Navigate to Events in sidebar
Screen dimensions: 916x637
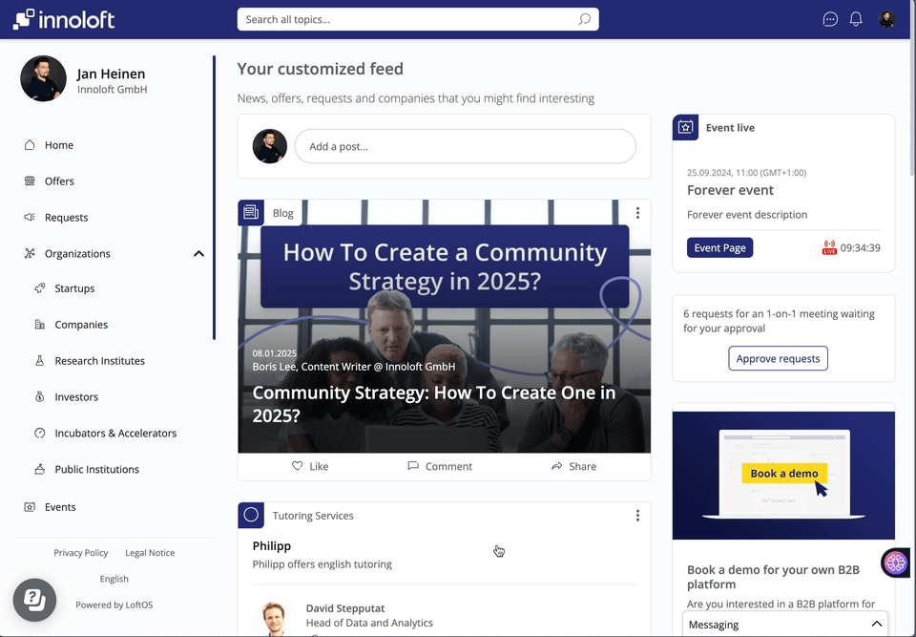[x=60, y=507]
